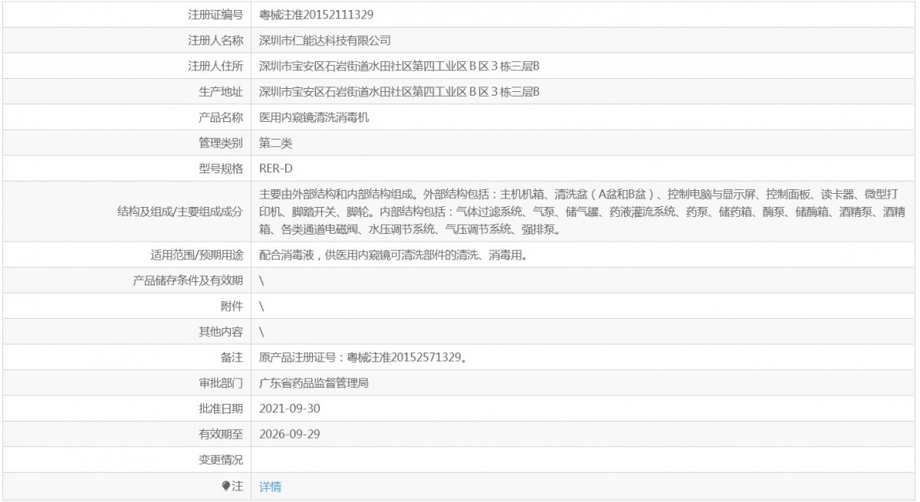This screenshot has height=502, width=920.
Task: Click the 生产地址 address value
Action: (x=399, y=92)
